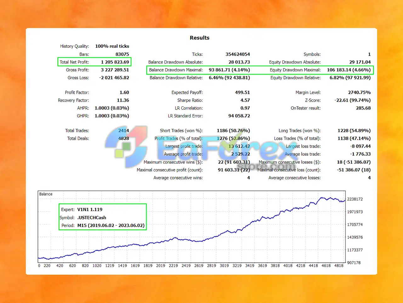Click Balance Drawdown Maximal value 93 861.71 (4.14%)
Image resolution: width=403 pixels, height=303 pixels.
click(229, 70)
